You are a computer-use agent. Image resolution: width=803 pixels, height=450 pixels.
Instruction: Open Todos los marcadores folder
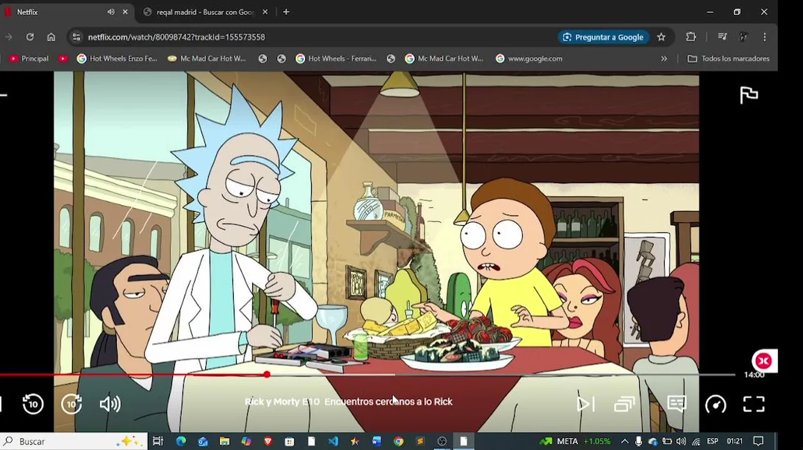pos(729,58)
